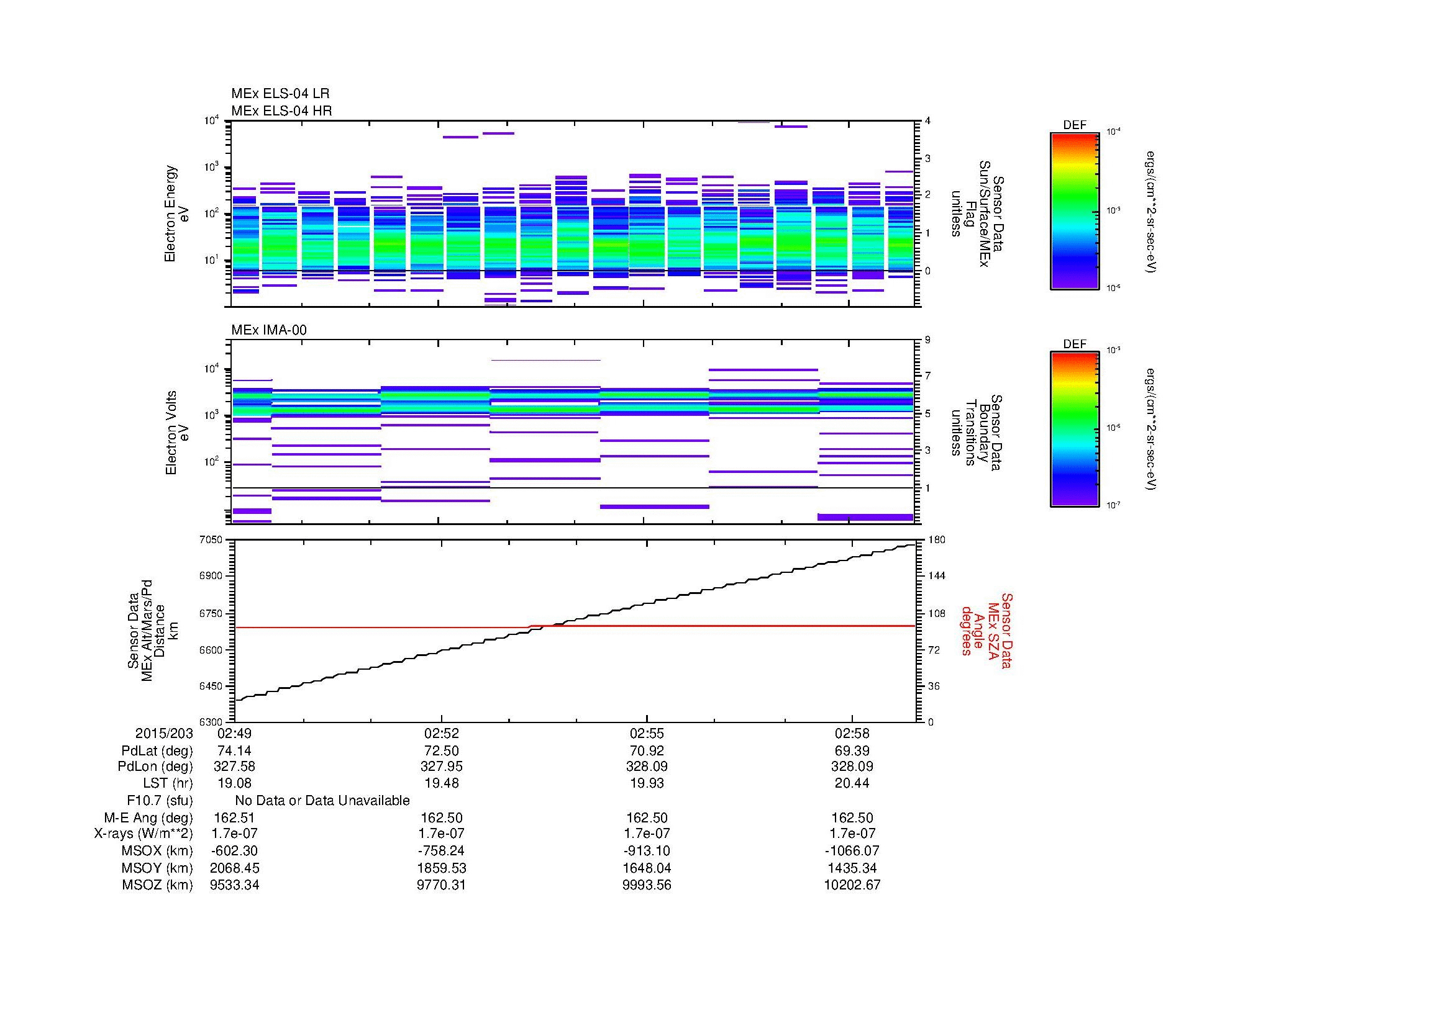Click the MSOX value '-602.30'

tap(234, 851)
